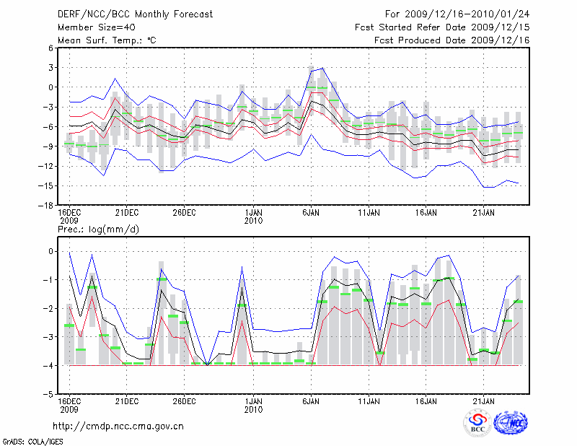The height and width of the screenshot is (446, 577).
Task: Open the cmdp.ncc.cma.gov.cn URL
Action: click(x=118, y=426)
